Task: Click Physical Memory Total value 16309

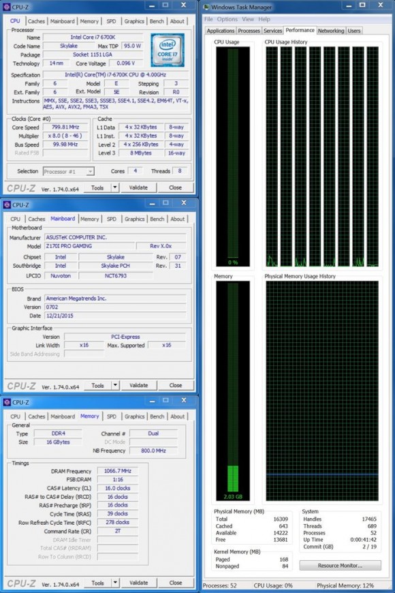Action: click(281, 519)
